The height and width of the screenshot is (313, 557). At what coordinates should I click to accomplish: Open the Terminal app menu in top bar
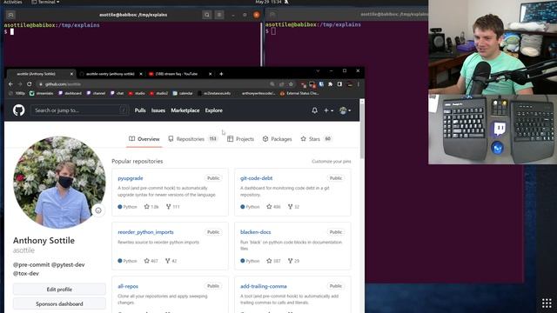pyautogui.click(x=45, y=2)
